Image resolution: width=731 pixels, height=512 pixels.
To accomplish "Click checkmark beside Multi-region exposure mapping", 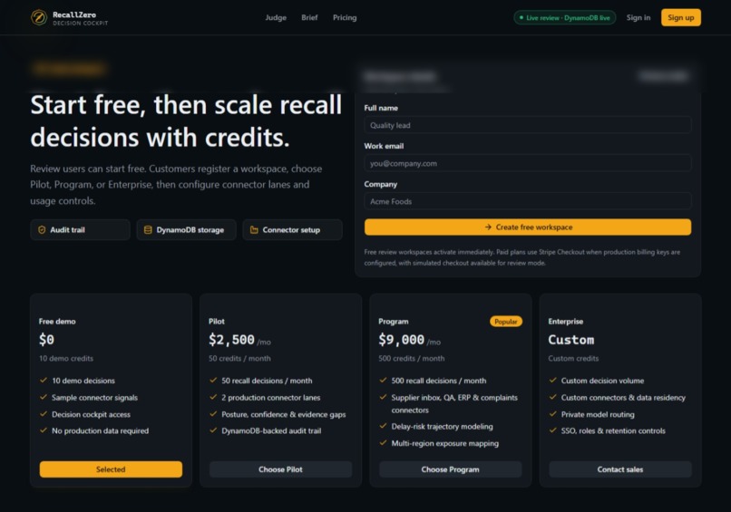I will 384,442.
